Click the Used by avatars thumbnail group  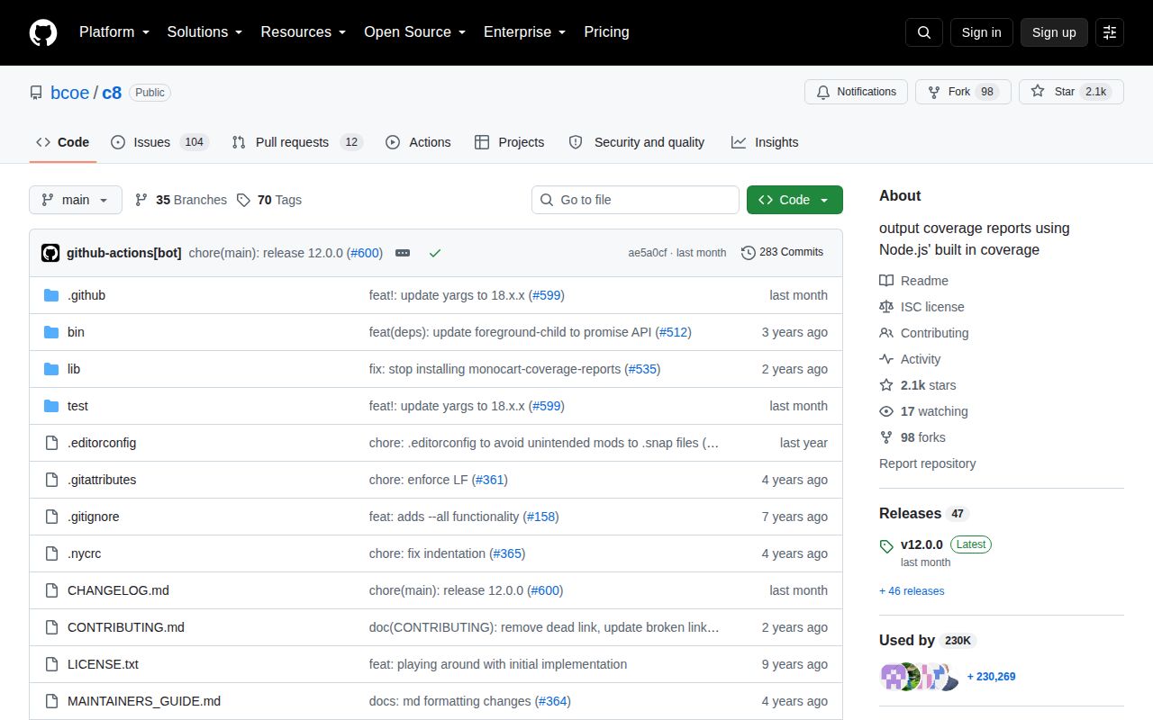[918, 677]
